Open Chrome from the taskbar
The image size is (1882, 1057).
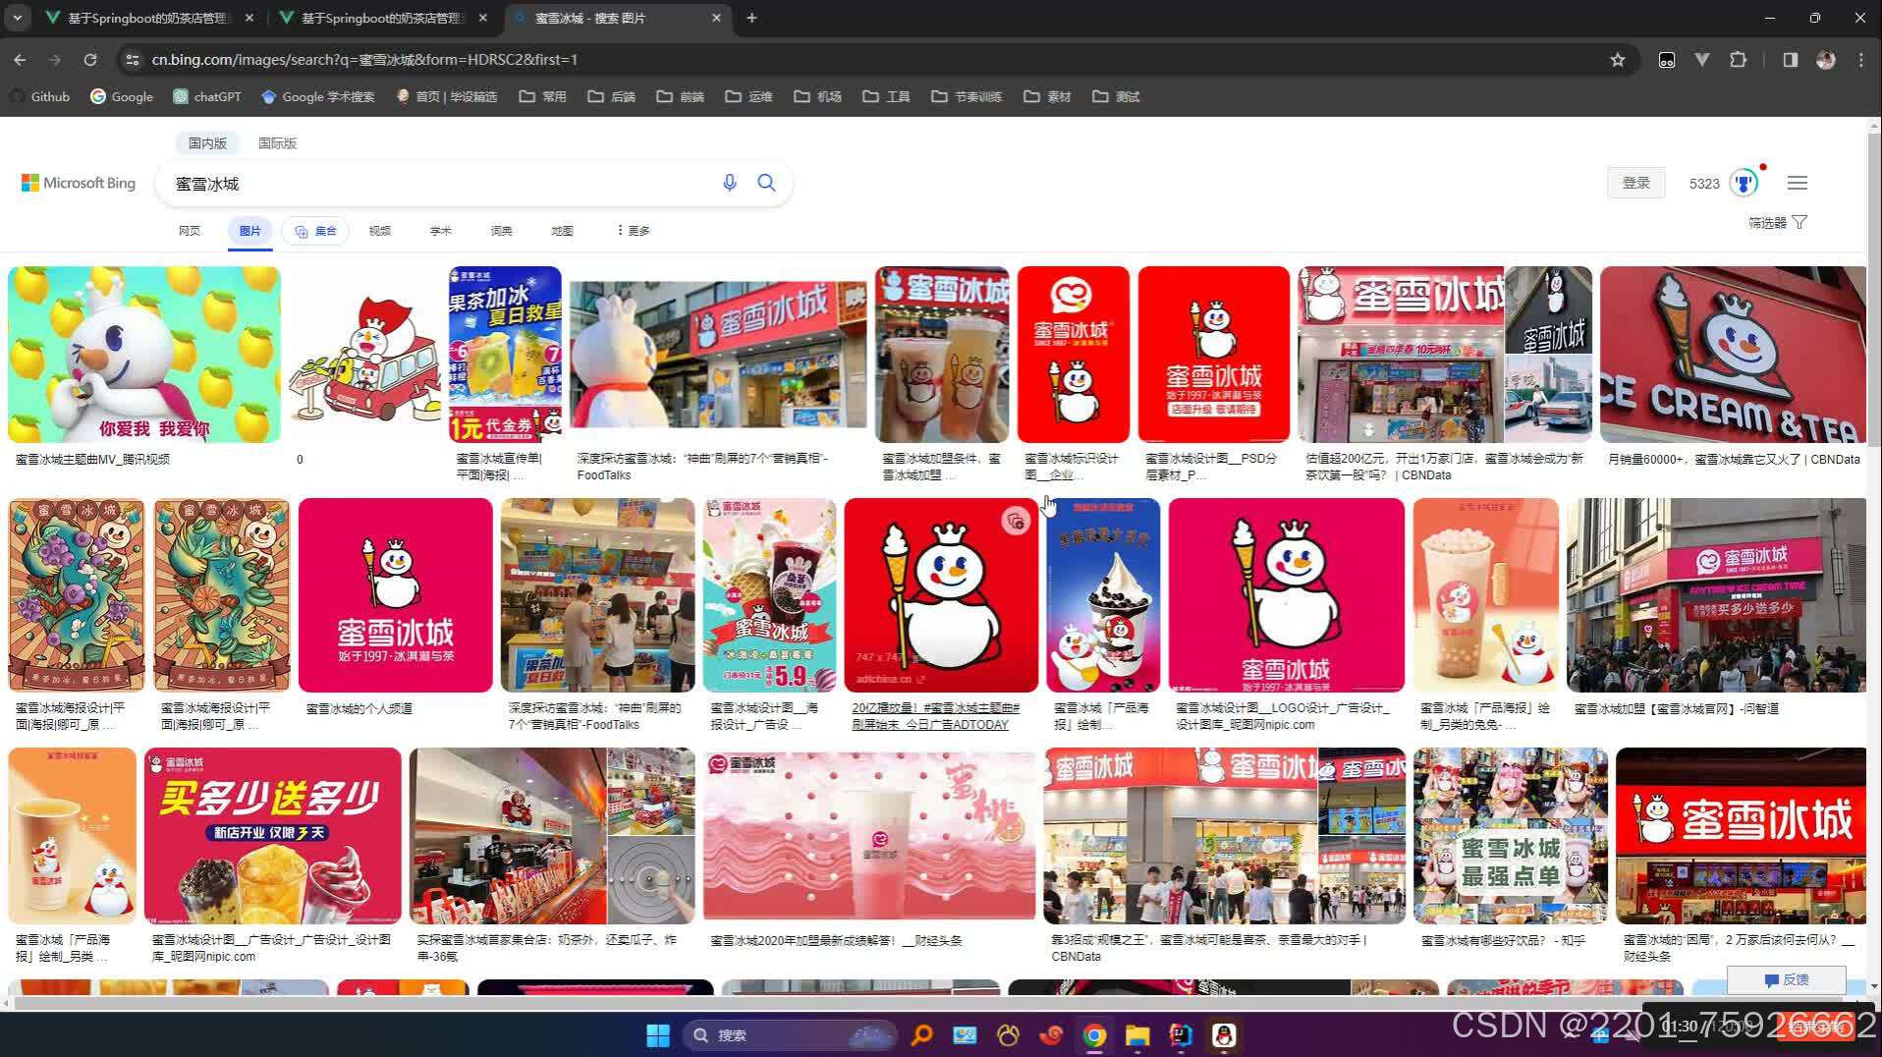click(x=1094, y=1034)
